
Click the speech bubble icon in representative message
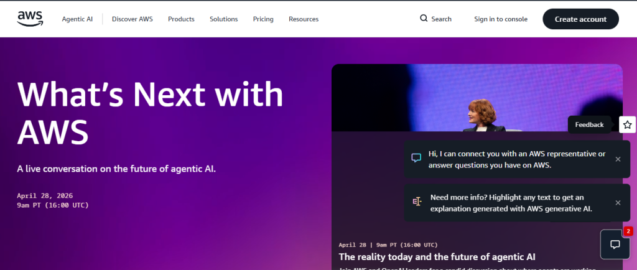click(x=417, y=159)
